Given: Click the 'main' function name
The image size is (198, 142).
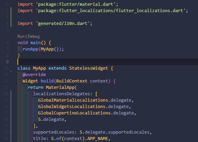Looking at the screenshot, I should (36, 43).
